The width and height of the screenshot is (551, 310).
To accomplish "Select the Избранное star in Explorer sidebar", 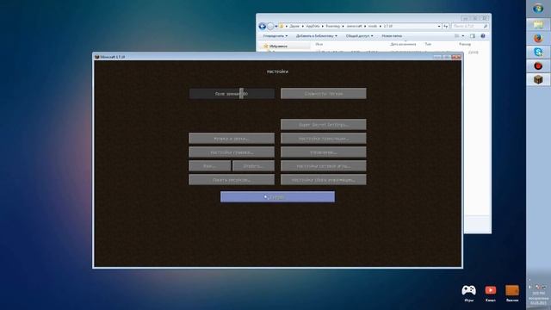I will [x=266, y=46].
